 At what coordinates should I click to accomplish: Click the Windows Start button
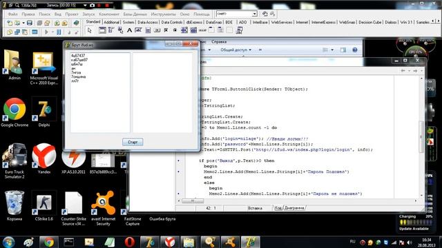click(8, 242)
